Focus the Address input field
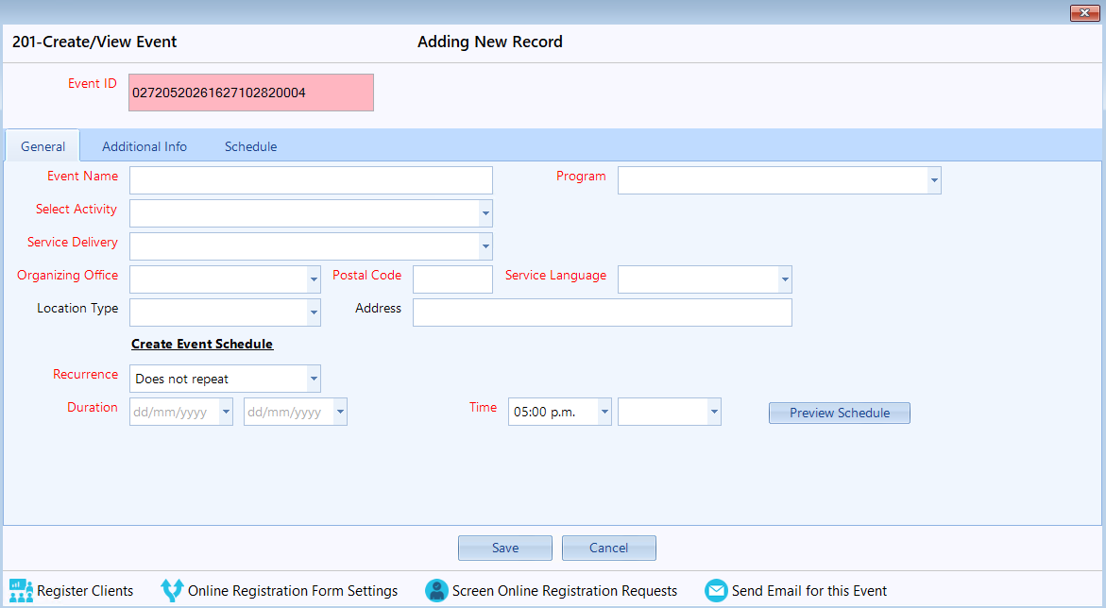This screenshot has height=608, width=1106. [603, 312]
